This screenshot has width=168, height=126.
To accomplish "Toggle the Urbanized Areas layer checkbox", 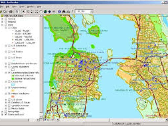I will click(9, 88).
